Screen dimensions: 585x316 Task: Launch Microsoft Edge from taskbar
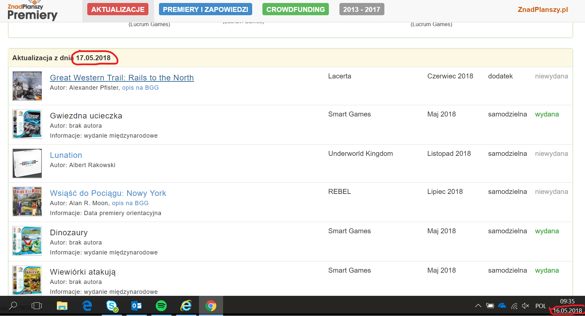87,306
